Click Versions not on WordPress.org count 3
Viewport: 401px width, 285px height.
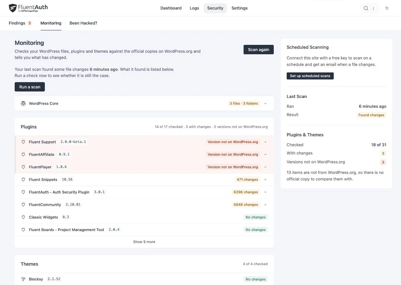[x=383, y=162]
